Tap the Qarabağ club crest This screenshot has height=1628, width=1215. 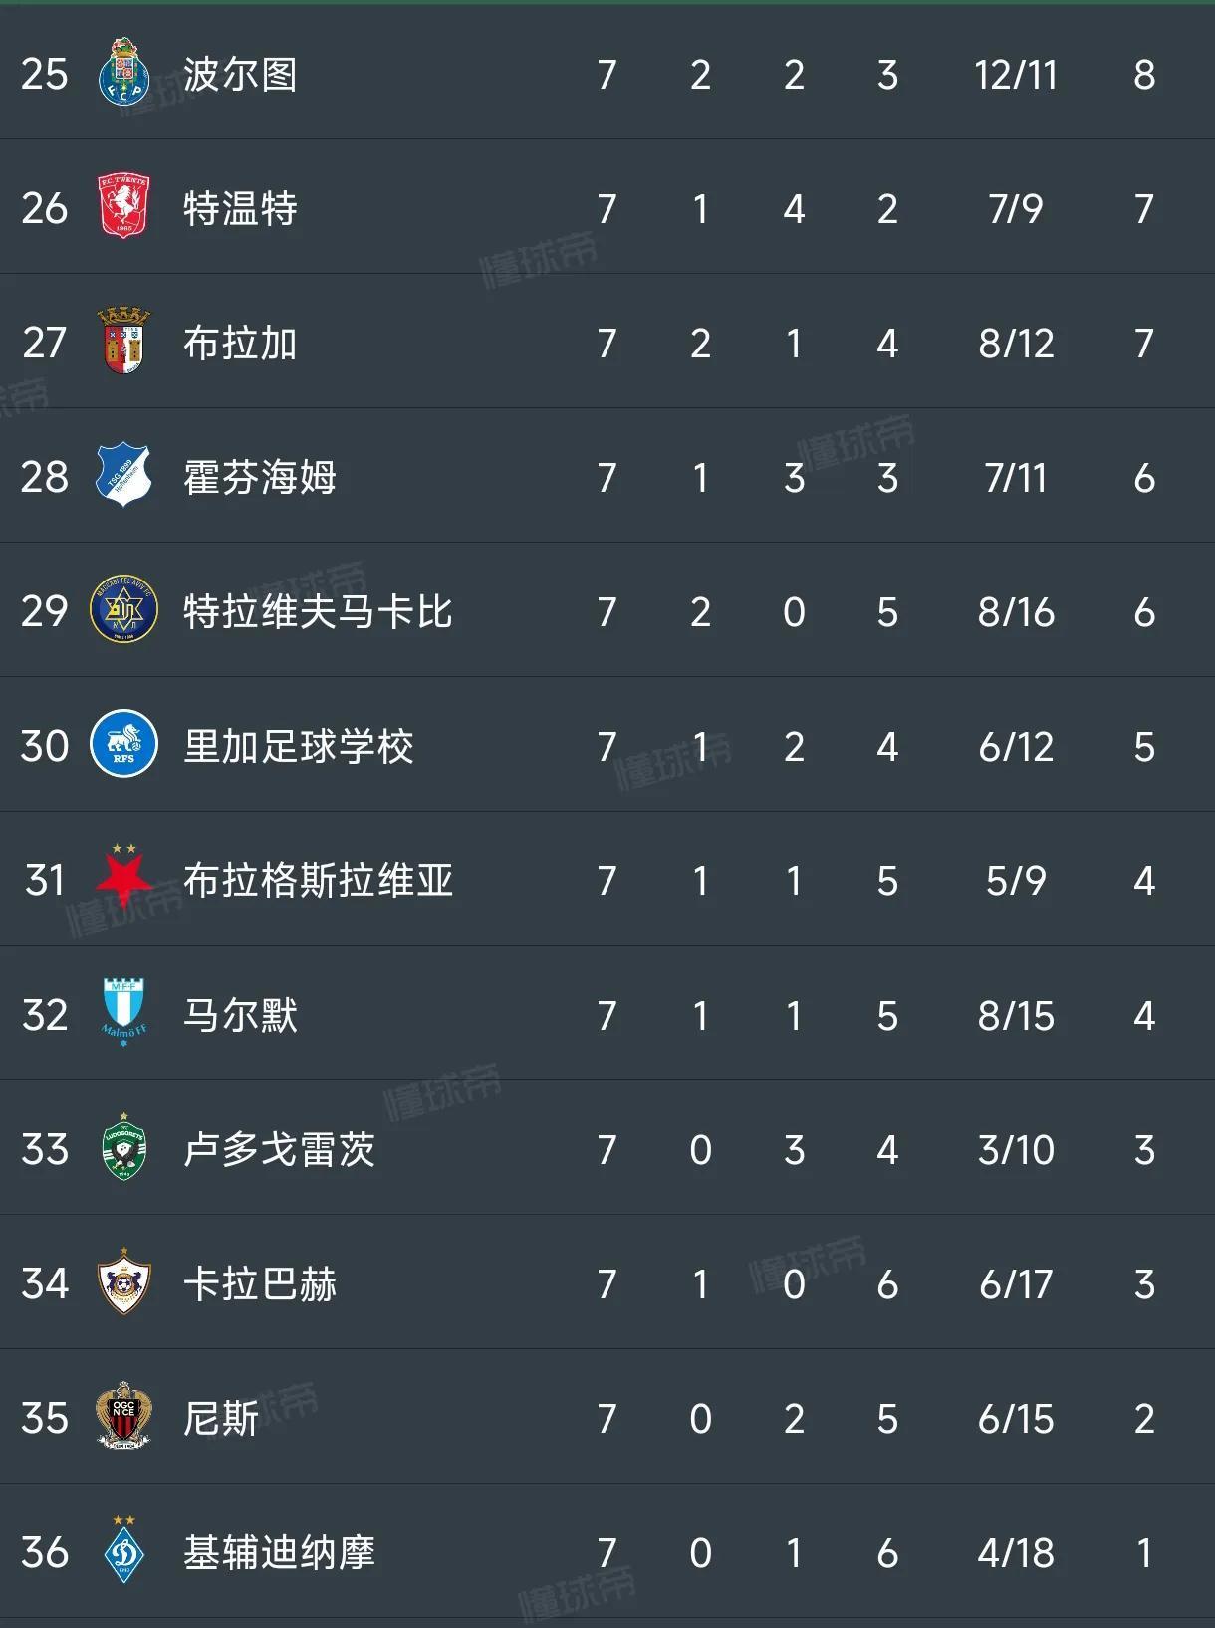(123, 1282)
